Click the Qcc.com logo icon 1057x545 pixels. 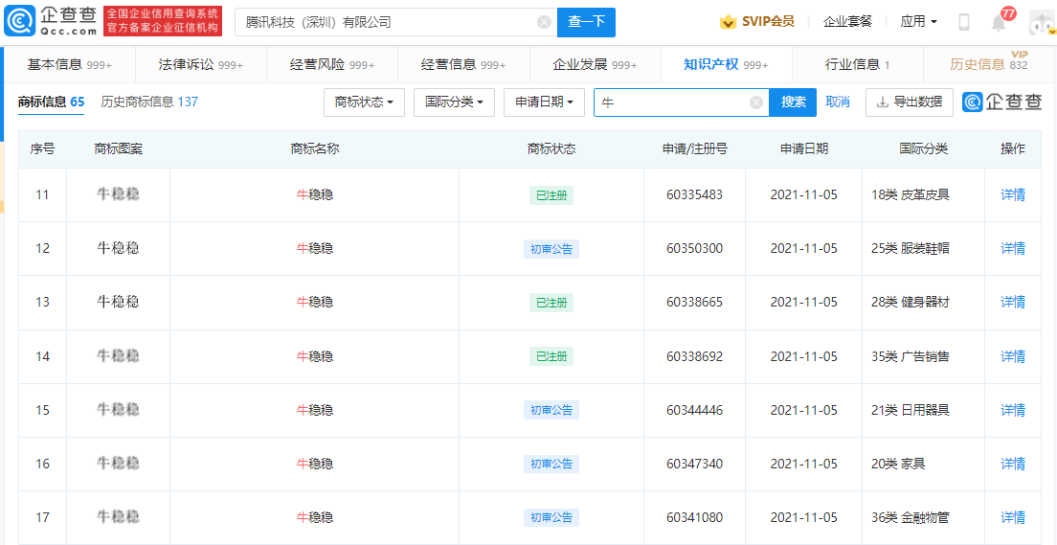pyautogui.click(x=20, y=21)
